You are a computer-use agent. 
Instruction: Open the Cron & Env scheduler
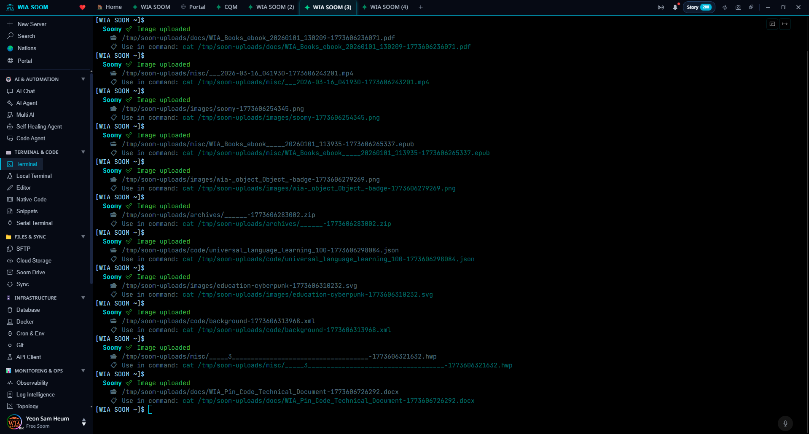pyautogui.click(x=30, y=333)
